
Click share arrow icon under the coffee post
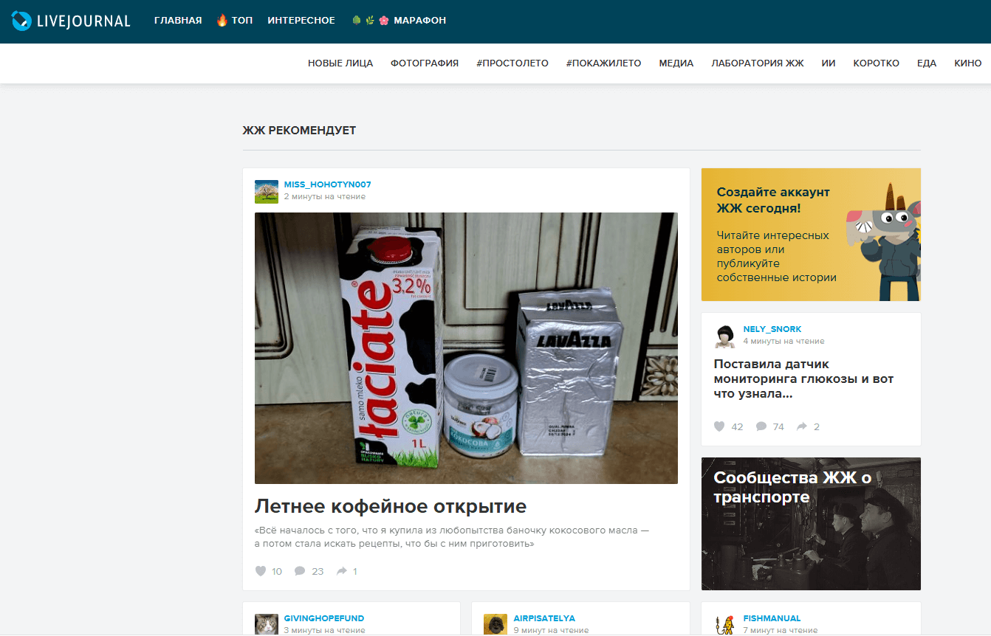[342, 571]
